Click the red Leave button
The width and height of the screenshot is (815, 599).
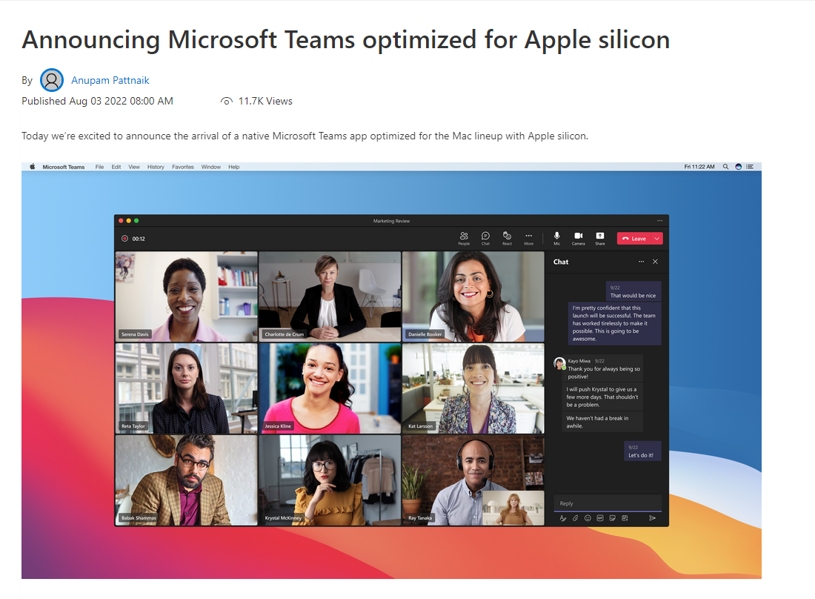(635, 239)
